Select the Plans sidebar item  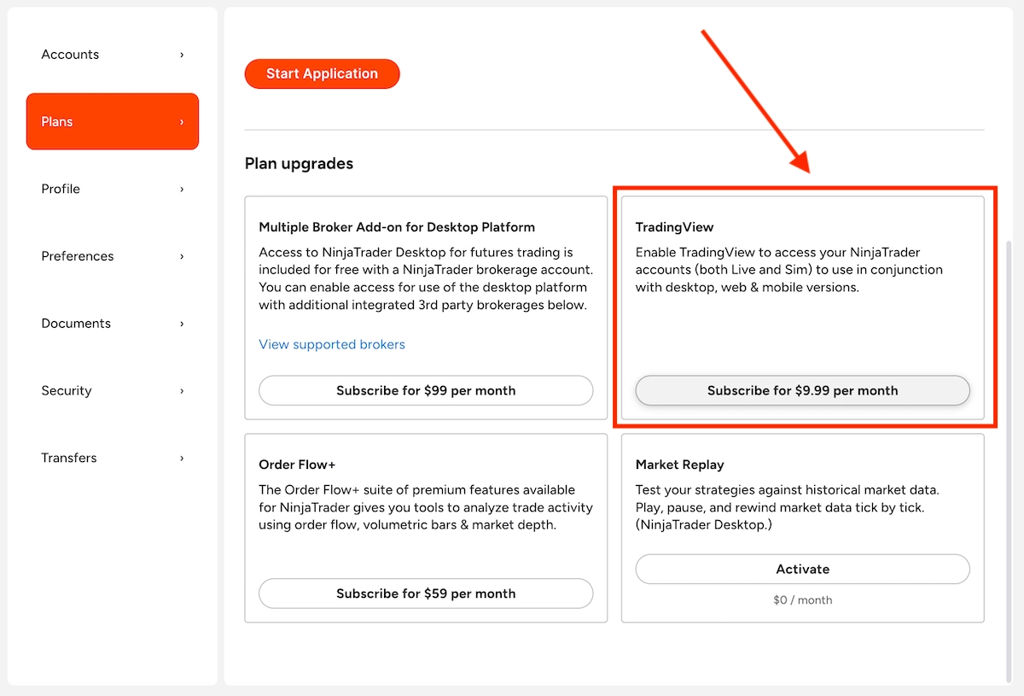coord(113,121)
